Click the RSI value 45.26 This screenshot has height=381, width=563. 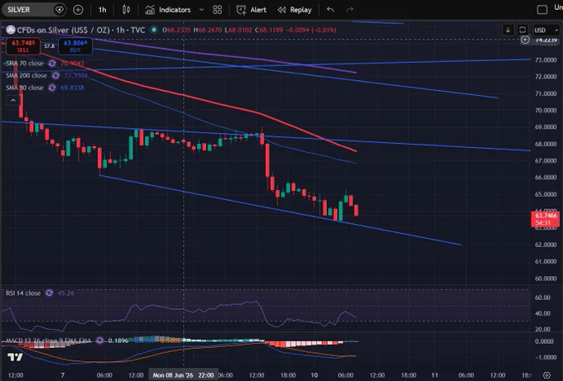tap(65, 293)
